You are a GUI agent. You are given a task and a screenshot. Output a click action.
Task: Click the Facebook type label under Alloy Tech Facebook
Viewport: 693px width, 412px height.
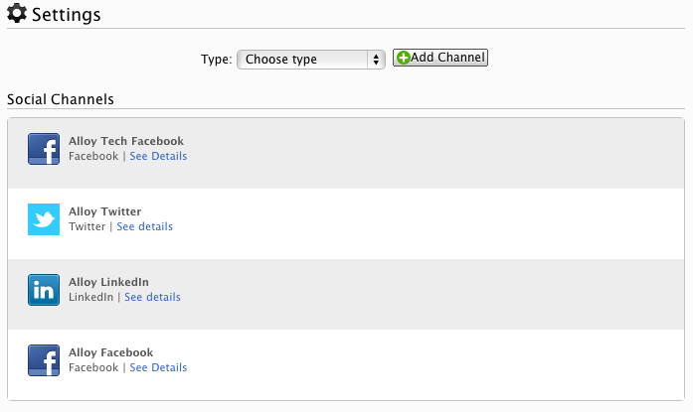pyautogui.click(x=93, y=156)
